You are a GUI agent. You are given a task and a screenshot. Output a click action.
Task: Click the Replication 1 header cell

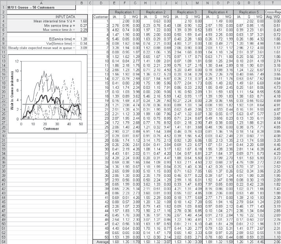[x=124, y=12]
